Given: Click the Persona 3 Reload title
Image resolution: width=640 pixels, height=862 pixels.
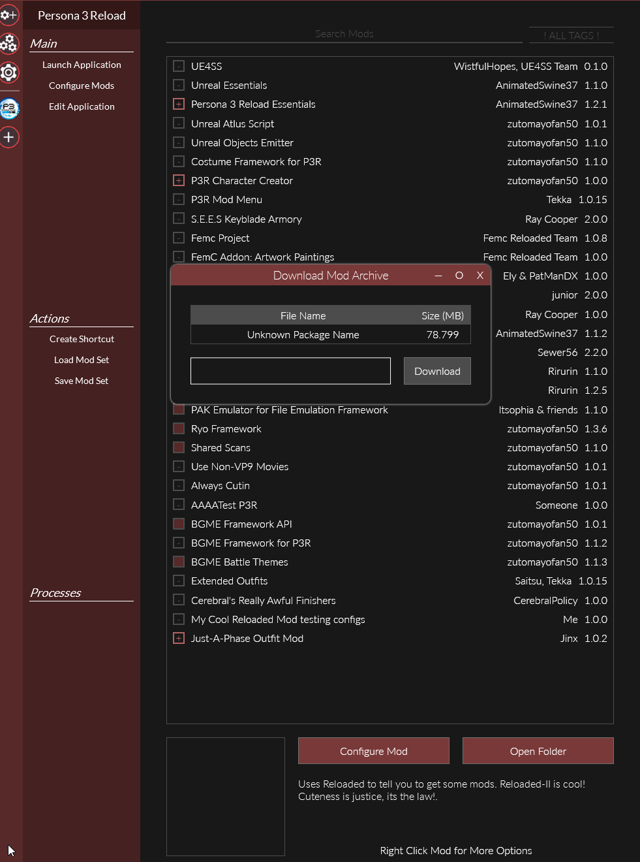Looking at the screenshot, I should pos(82,15).
